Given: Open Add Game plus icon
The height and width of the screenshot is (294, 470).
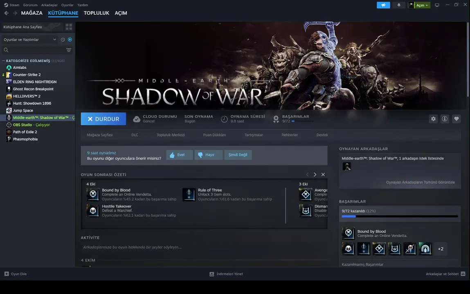Looking at the screenshot, I should [6, 274].
